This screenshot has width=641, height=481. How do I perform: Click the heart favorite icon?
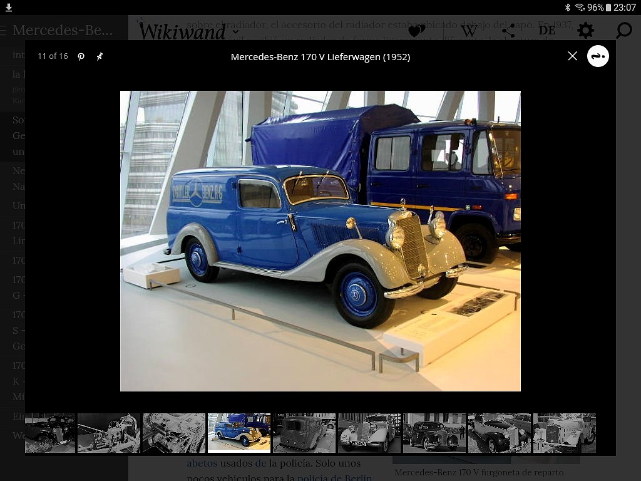(416, 31)
